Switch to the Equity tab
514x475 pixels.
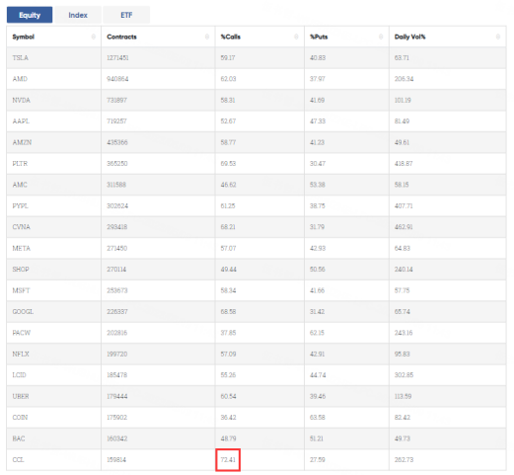coord(30,15)
